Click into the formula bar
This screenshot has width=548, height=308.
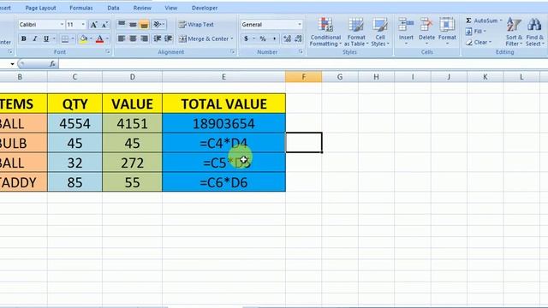pos(302,64)
